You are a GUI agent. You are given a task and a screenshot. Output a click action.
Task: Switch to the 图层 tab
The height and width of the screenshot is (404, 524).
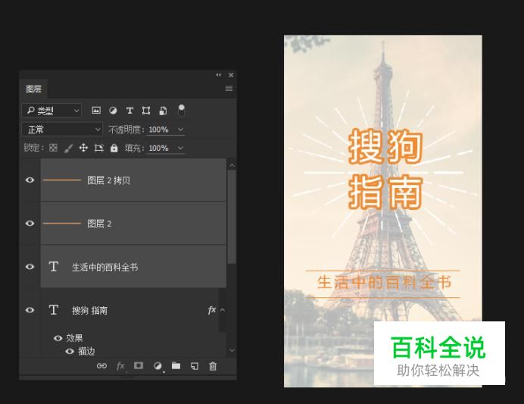click(34, 89)
